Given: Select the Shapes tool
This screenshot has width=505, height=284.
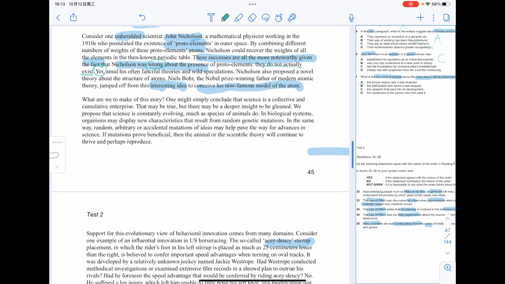Looking at the screenshot, I should coord(279,18).
